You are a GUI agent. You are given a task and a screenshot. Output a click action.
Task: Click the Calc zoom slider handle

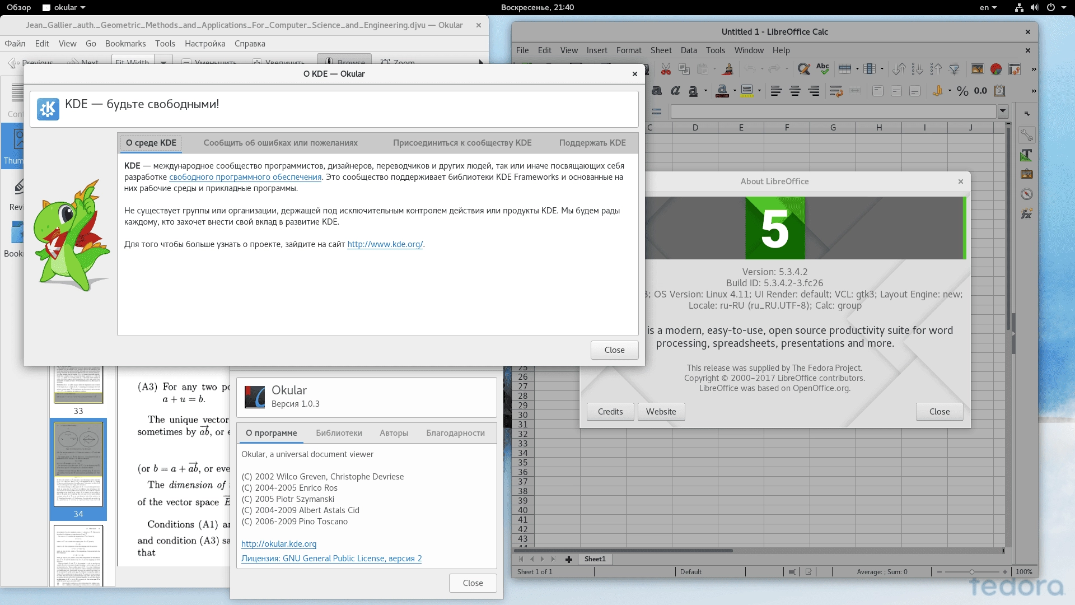tap(972, 572)
